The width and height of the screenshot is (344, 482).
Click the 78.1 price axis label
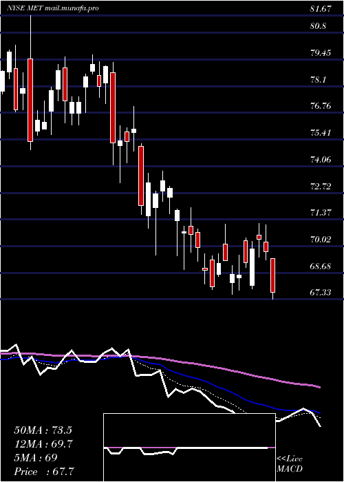(x=318, y=80)
